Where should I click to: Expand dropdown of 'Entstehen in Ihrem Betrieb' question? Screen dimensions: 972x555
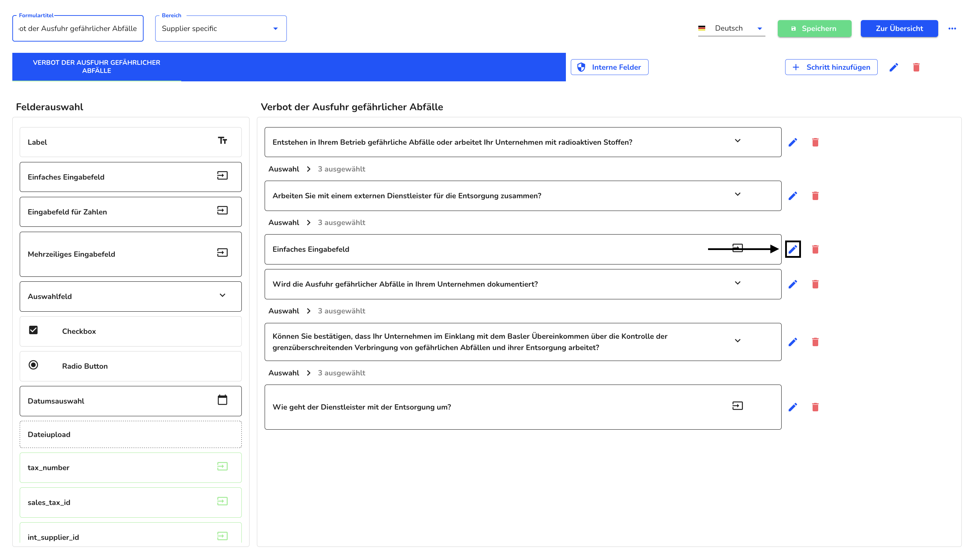(737, 141)
